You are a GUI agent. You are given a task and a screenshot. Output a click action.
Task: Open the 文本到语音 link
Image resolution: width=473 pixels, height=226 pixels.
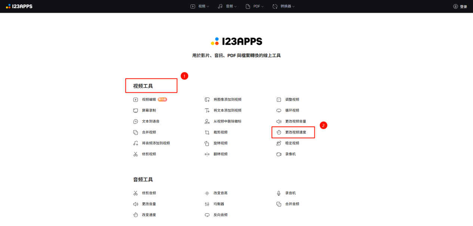click(x=151, y=121)
